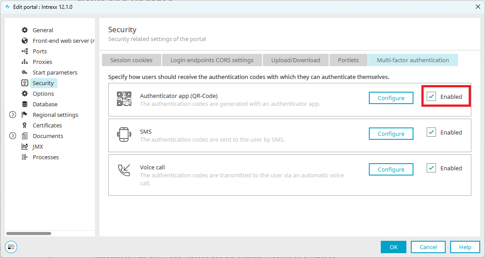Open the Upload/Download tab
The width and height of the screenshot is (485, 258).
click(296, 60)
